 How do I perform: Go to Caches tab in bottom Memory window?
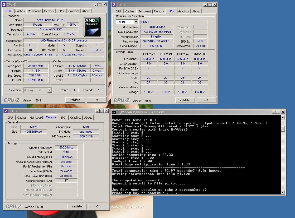pos(22,118)
